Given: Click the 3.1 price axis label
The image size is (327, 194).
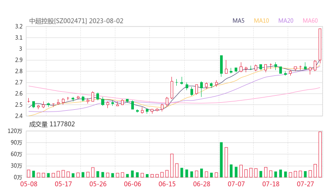Looking at the screenshot, I should (x=19, y=37).
